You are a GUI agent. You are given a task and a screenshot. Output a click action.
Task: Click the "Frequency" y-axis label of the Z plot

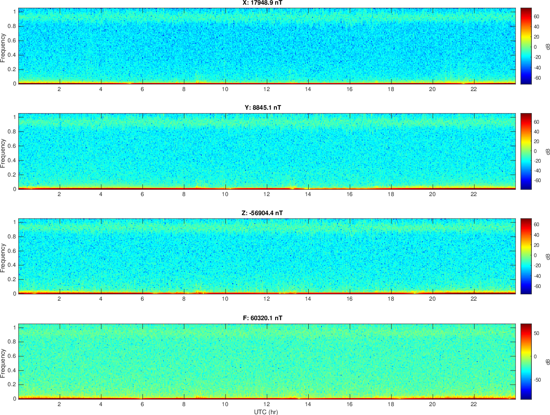pos(3,258)
